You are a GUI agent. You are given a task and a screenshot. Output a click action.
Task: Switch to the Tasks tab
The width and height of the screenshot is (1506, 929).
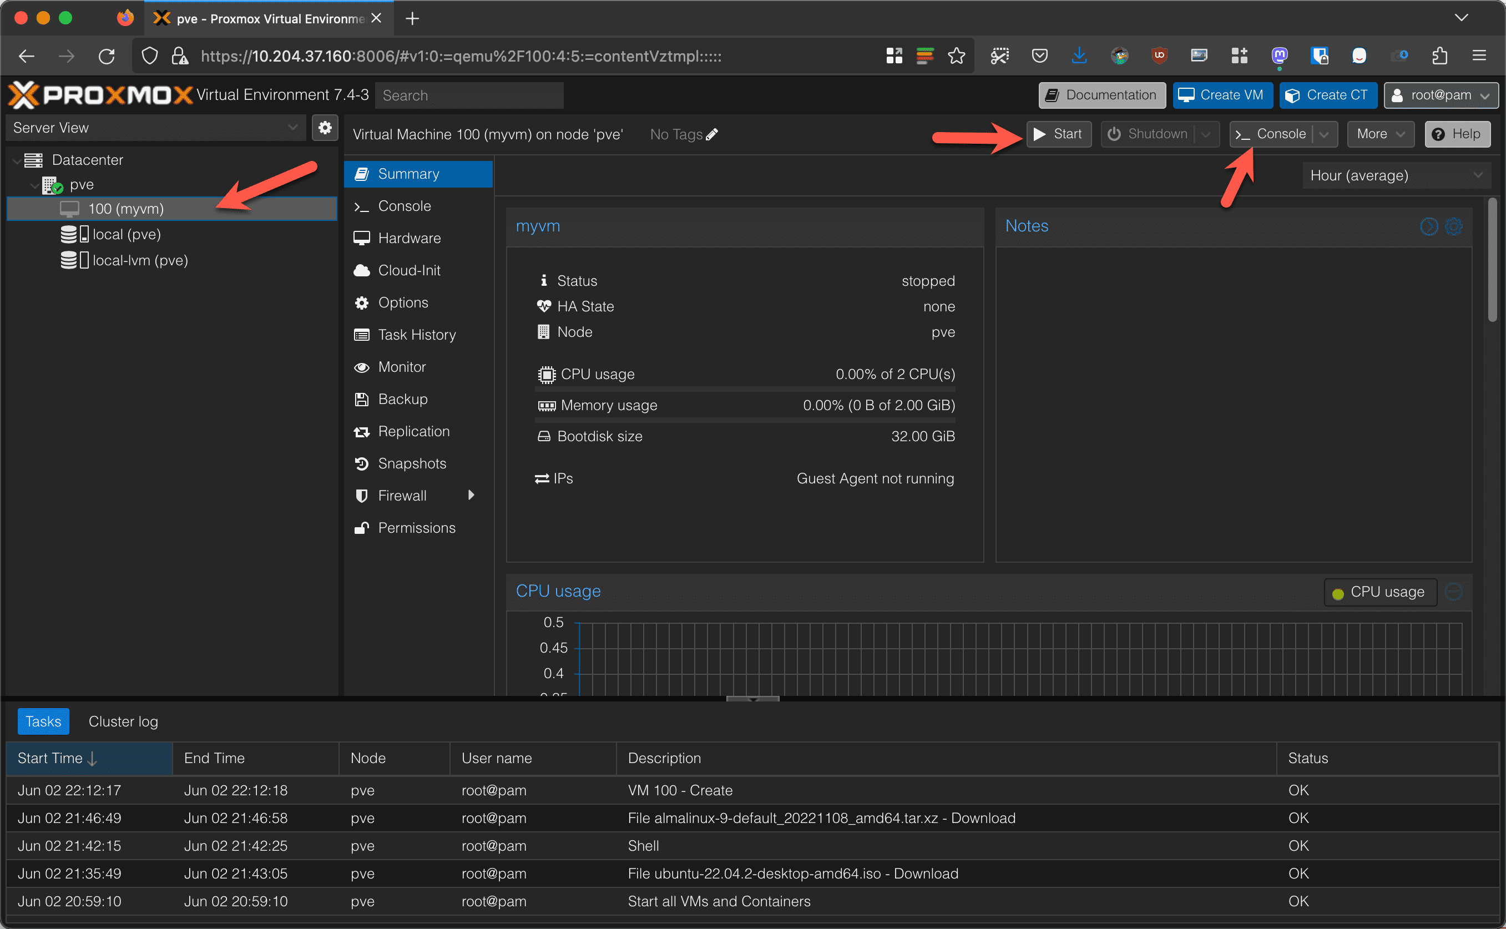tap(43, 721)
